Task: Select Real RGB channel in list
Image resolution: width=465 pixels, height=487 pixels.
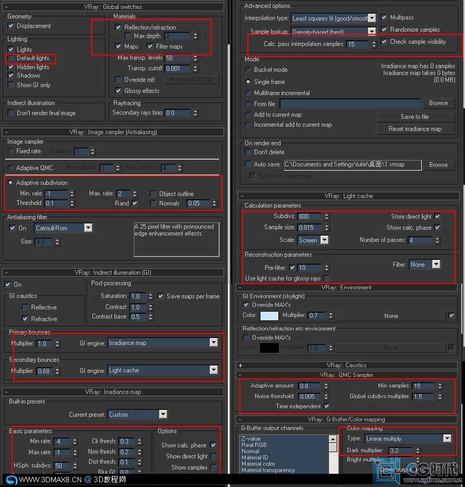Action: coord(254,445)
